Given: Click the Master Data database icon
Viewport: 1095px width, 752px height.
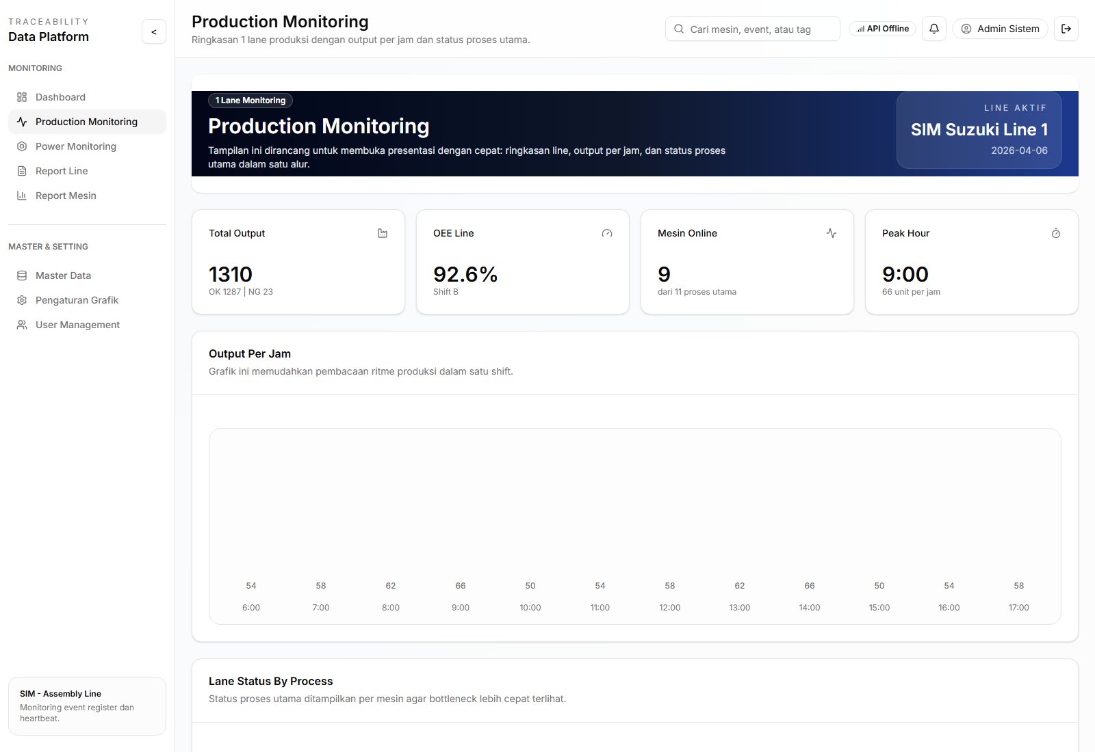Looking at the screenshot, I should [22, 276].
